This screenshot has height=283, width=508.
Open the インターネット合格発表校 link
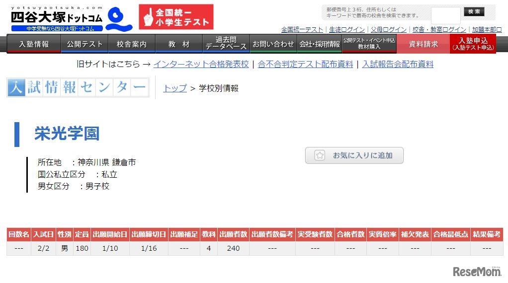(x=201, y=64)
